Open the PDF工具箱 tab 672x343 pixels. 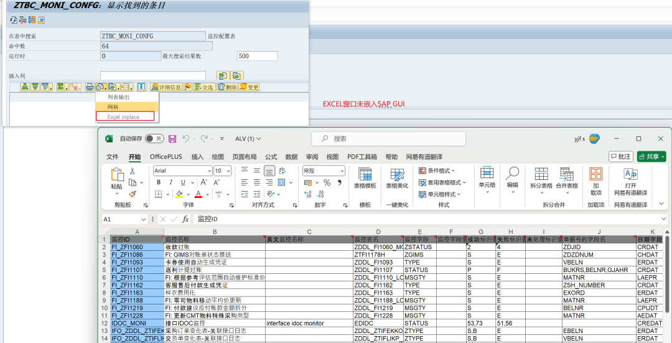coord(362,157)
